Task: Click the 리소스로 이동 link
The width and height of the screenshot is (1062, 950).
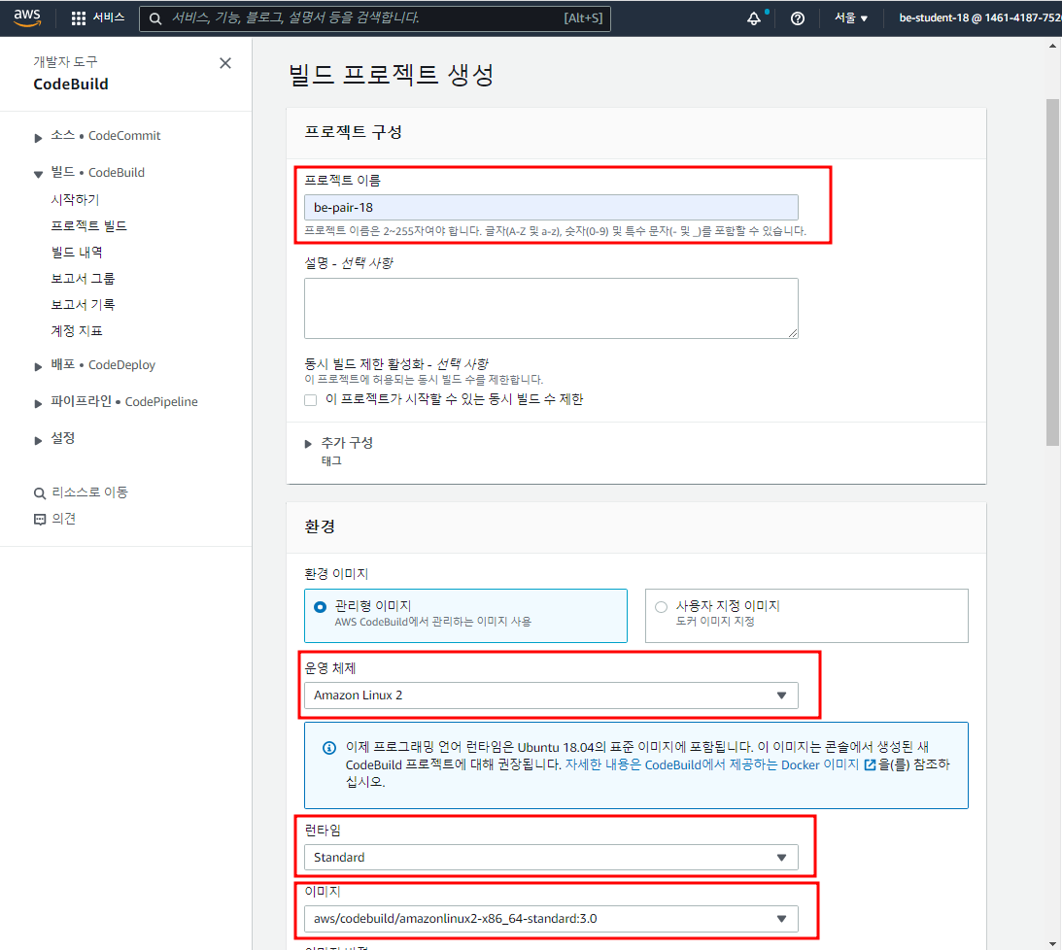Action: (x=89, y=492)
